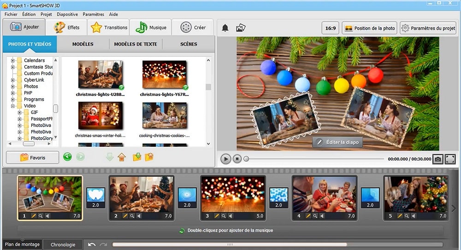This screenshot has width=461, height=250.
Task: Open the photo collage icon beside bell
Action: (x=241, y=28)
